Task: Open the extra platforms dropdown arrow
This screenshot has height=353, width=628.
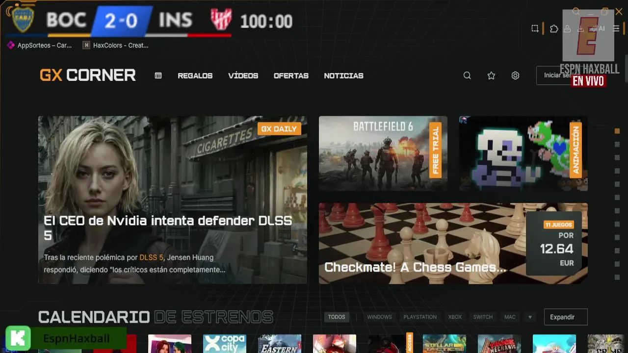Action: click(530, 317)
